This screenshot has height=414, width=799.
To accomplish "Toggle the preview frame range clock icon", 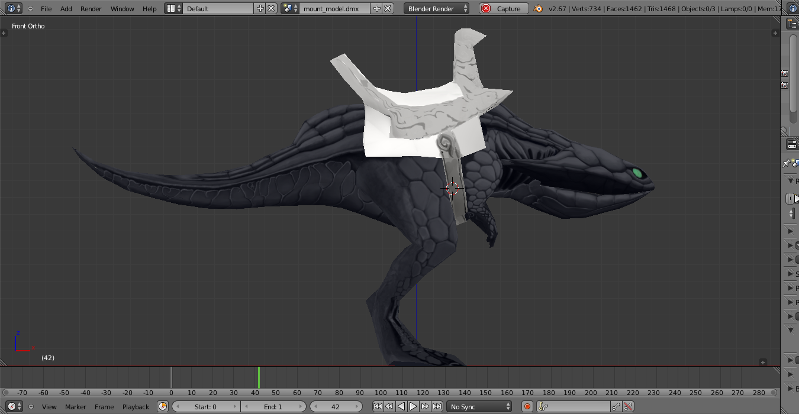I will tap(163, 406).
